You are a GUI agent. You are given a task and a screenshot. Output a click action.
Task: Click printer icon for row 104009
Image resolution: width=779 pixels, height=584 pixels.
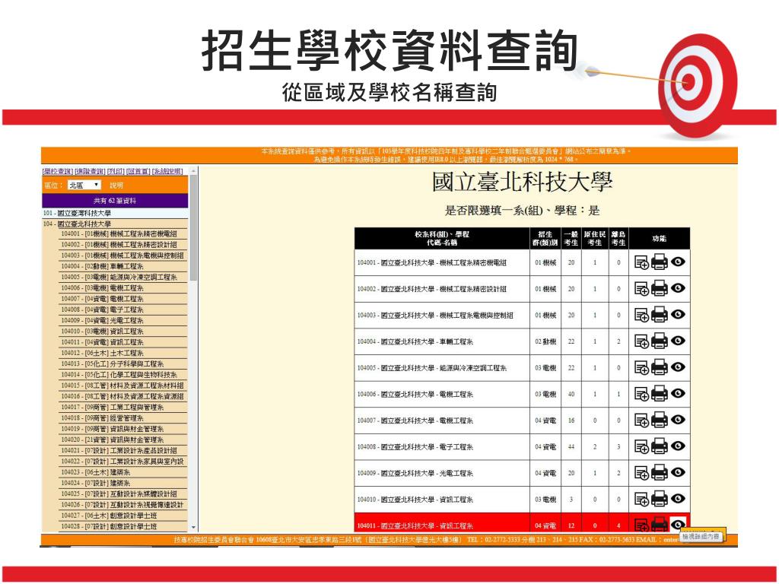[x=660, y=472]
